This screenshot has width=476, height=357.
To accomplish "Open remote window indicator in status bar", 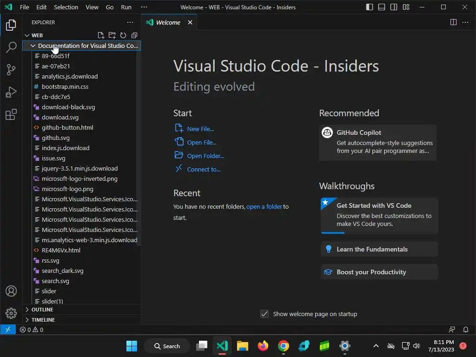I will click(x=8, y=330).
